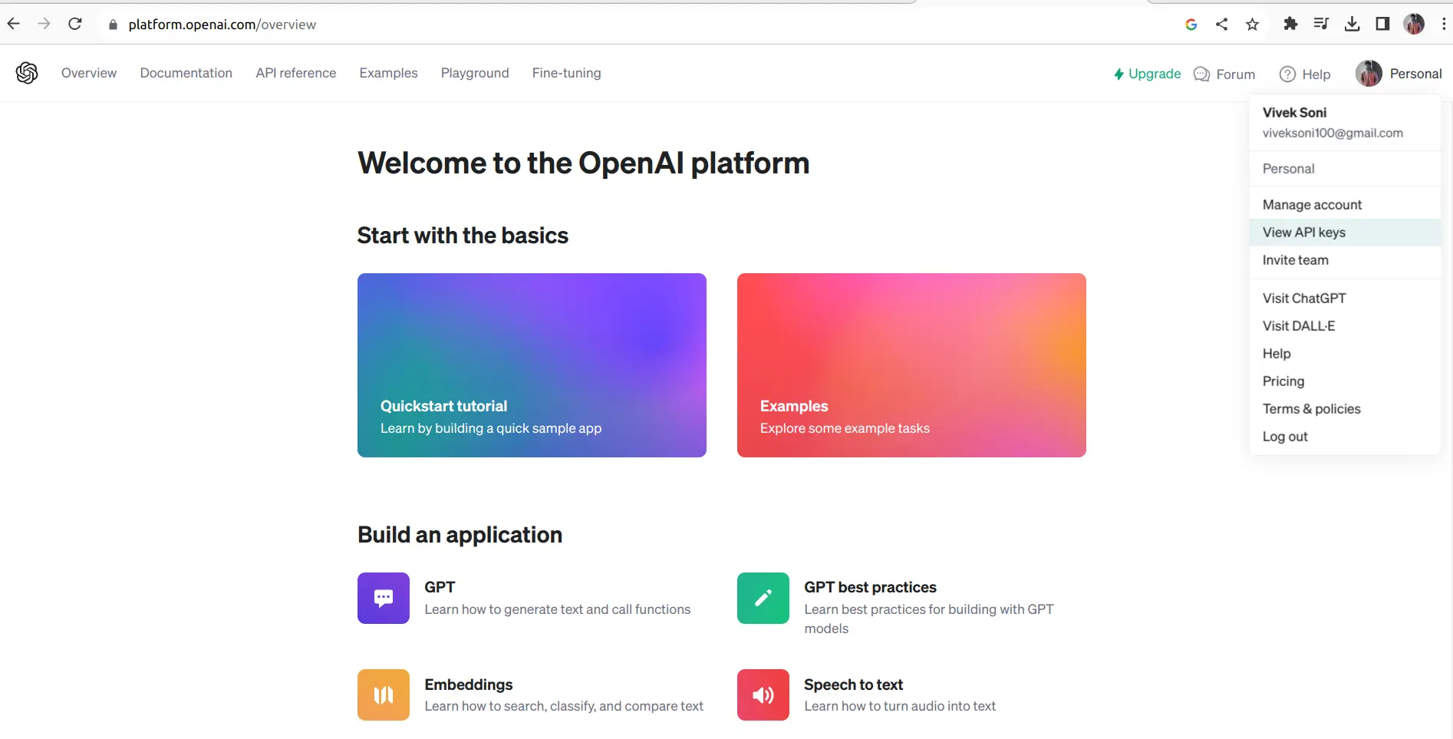This screenshot has width=1453, height=739.
Task: Click the browser forward arrow
Action: coord(44,24)
